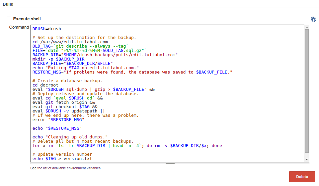
Task: Click the cd docroot line
Action: (45, 85)
